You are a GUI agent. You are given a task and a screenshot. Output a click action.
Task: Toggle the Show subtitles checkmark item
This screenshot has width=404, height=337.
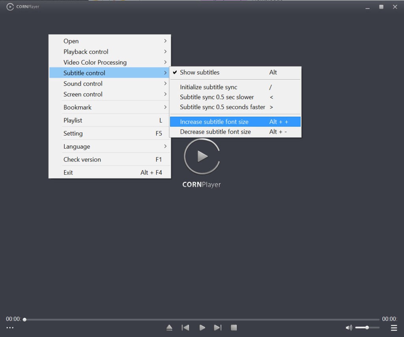point(235,73)
